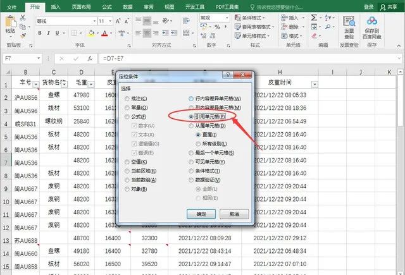The width and height of the screenshot is (405, 275).
Task: Click the Fill Color yellow bucket swatch
Action: coord(91,34)
